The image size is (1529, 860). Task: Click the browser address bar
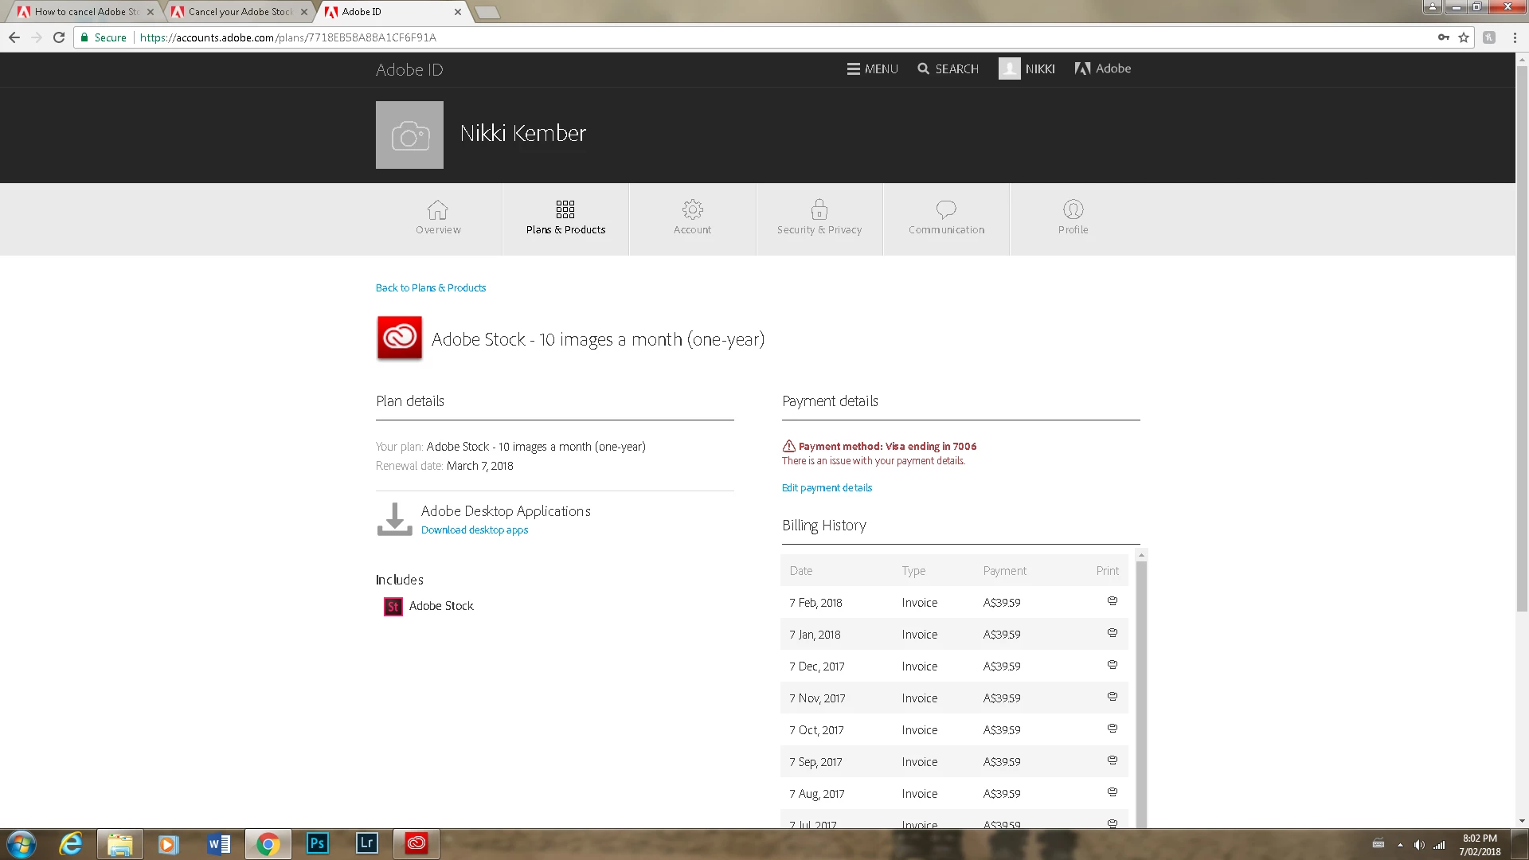click(717, 37)
